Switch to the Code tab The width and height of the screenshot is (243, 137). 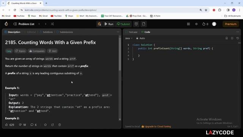[146, 32]
